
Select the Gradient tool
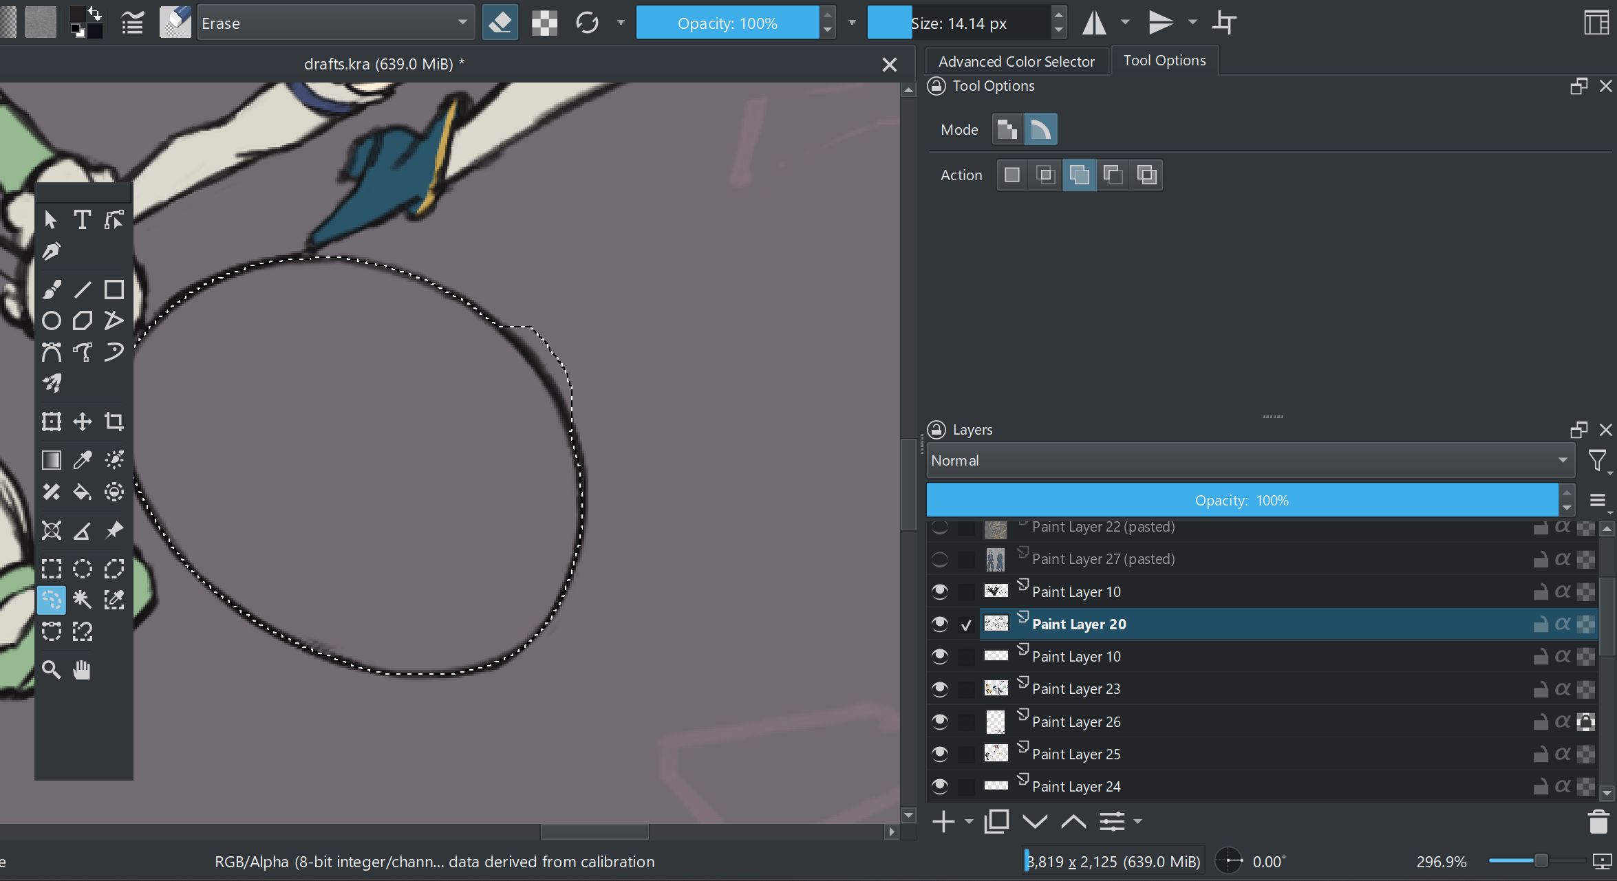(52, 459)
